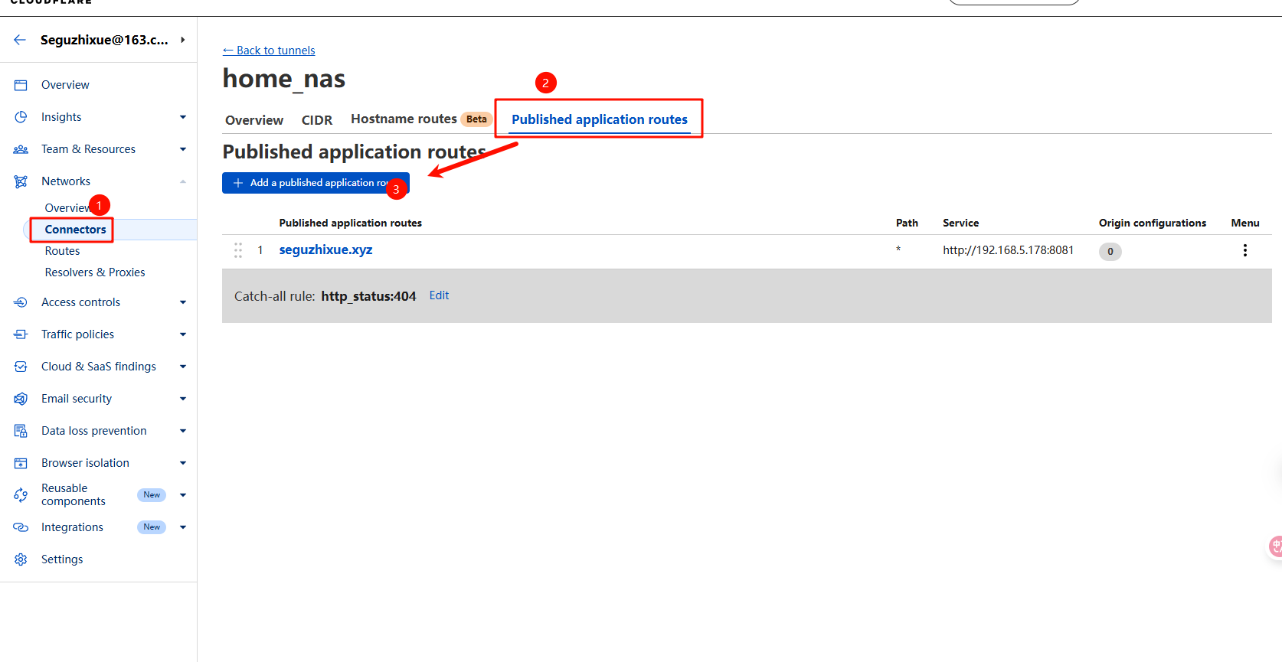Image resolution: width=1282 pixels, height=662 pixels.
Task: Open the account switcher arrow
Action: [x=182, y=40]
